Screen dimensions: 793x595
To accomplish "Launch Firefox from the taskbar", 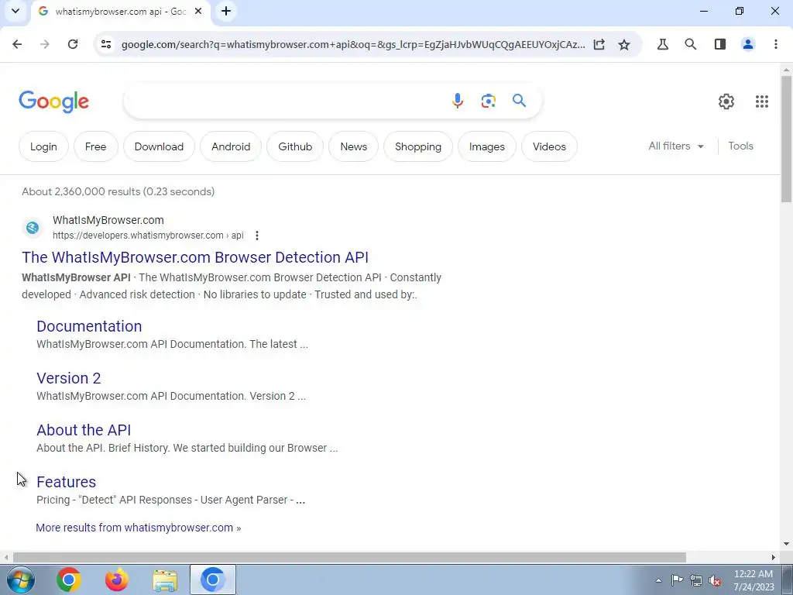I will coord(117,580).
